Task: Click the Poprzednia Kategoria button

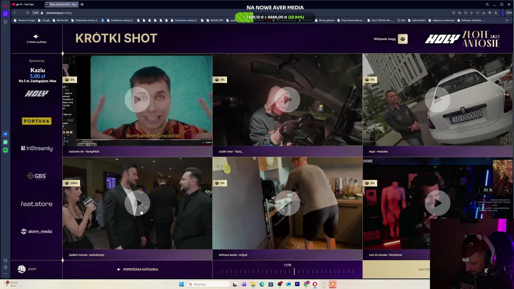Action: click(137, 269)
